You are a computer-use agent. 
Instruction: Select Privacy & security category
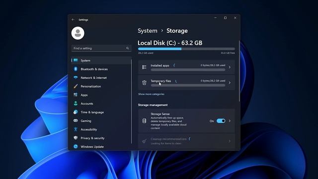tap(101, 138)
